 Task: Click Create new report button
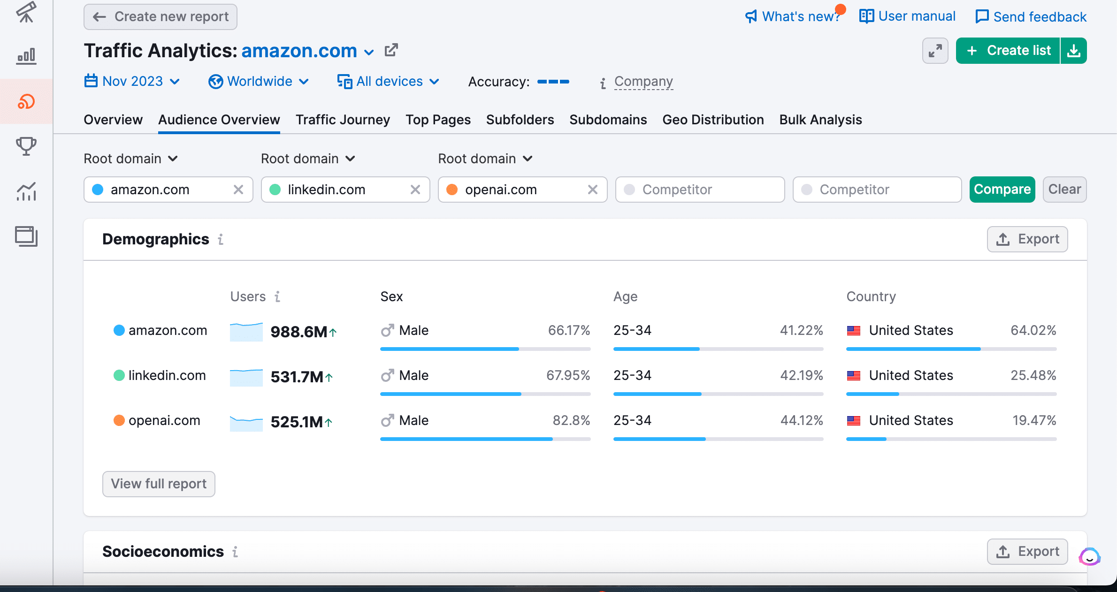click(x=161, y=17)
